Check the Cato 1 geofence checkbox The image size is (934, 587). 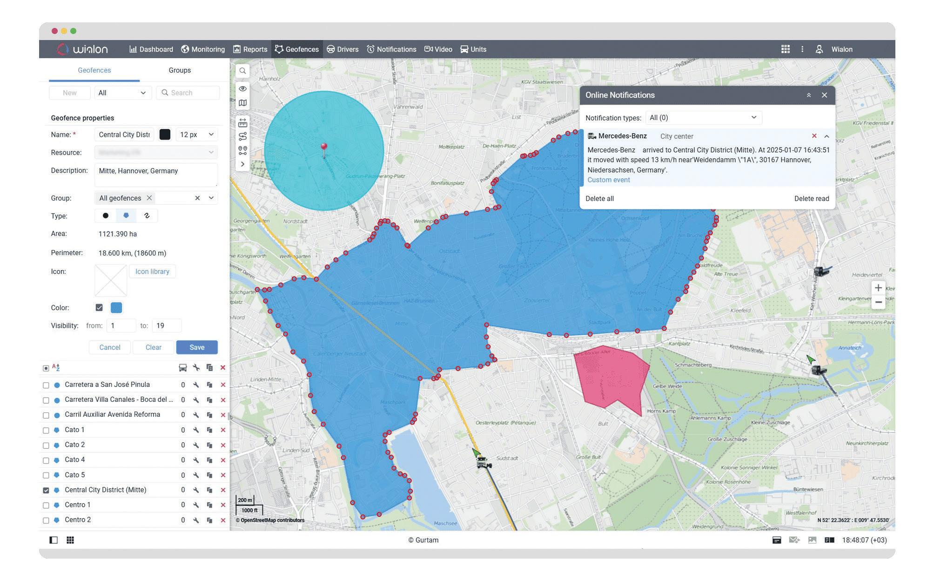coord(46,431)
